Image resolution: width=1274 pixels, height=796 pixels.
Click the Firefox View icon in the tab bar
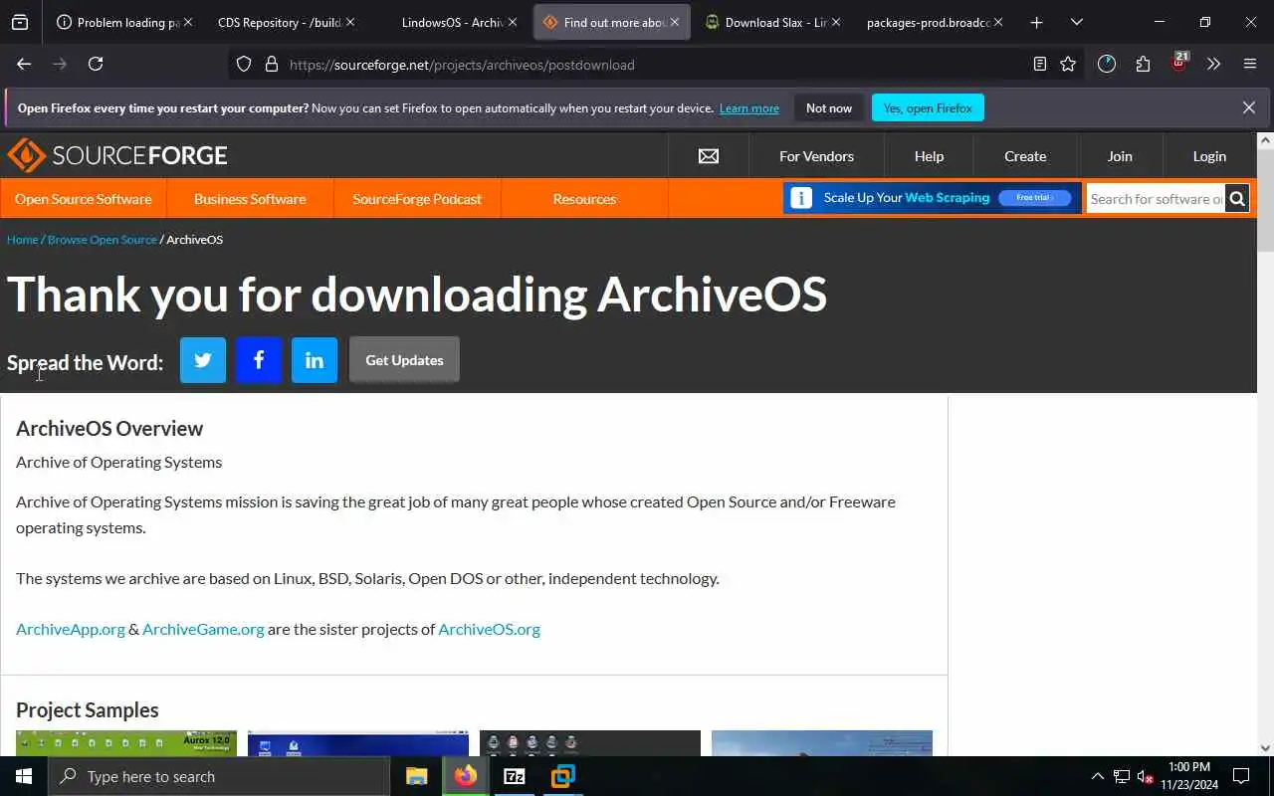point(20,22)
